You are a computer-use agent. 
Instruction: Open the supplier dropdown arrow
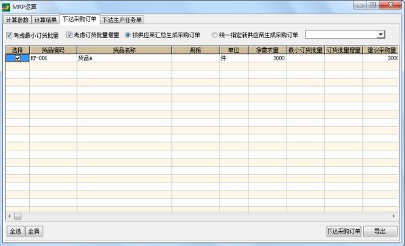pyautogui.click(x=381, y=35)
